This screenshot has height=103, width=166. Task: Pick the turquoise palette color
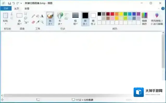click(x=130, y=14)
